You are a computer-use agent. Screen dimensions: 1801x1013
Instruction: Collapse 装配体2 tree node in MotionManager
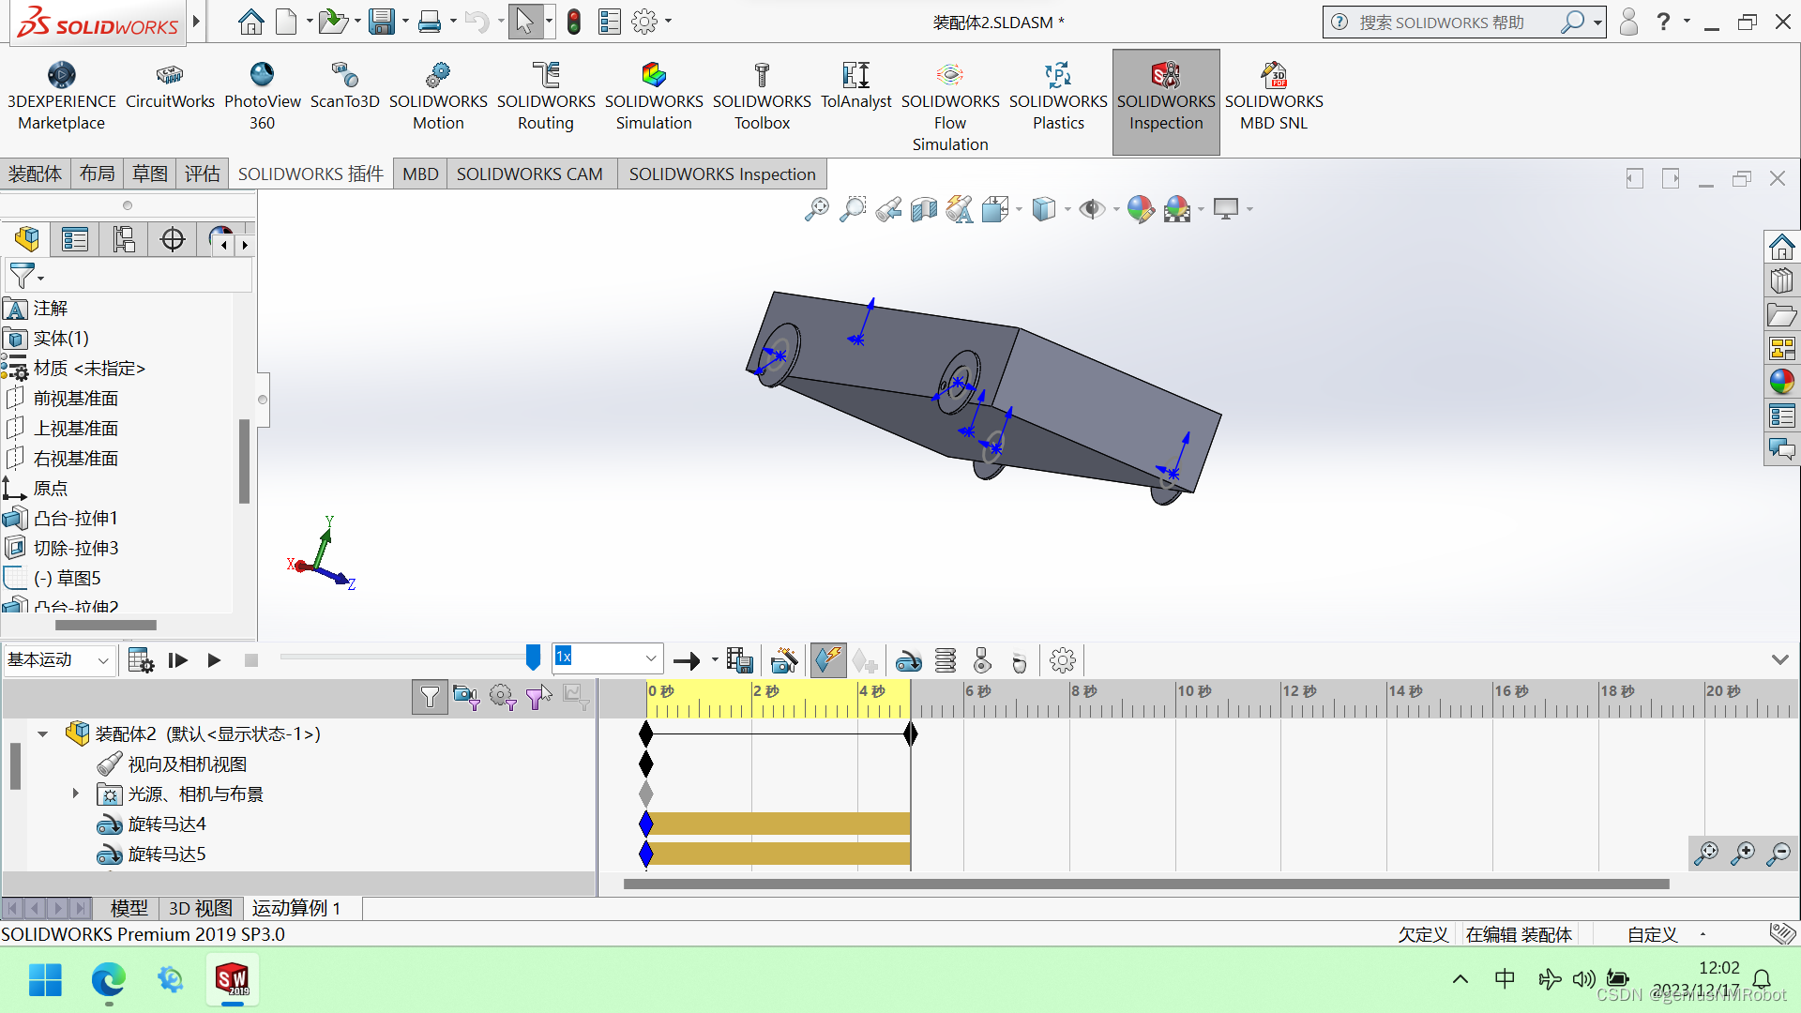point(42,734)
